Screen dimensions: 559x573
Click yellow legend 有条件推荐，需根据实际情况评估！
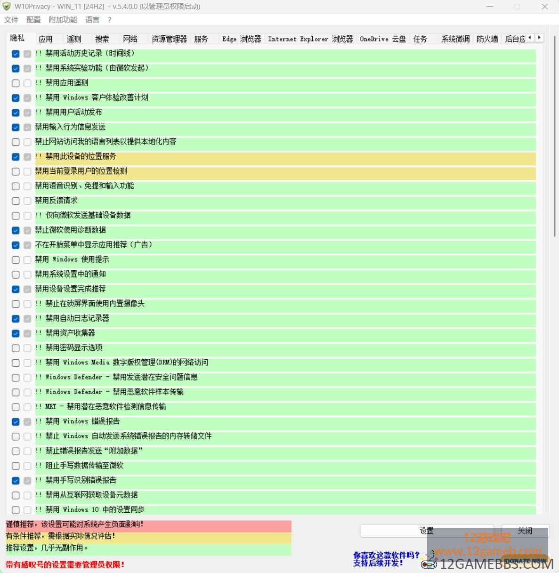(148, 537)
